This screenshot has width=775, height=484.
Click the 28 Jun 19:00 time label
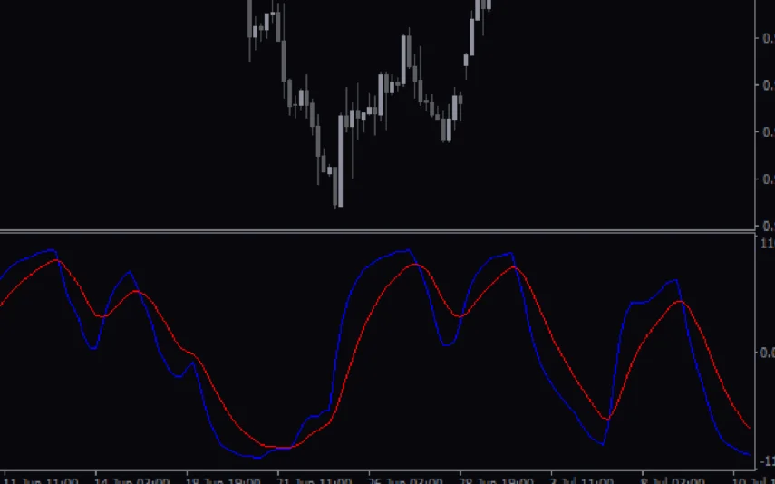tap(496, 479)
